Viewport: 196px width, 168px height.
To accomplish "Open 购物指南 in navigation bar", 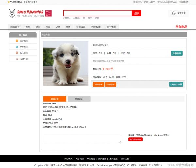I will click(x=96, y=27).
